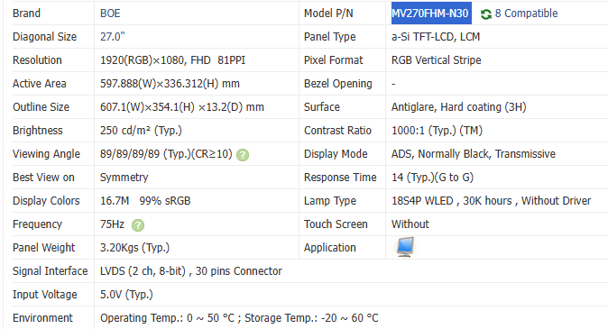Open the BOE brand link
This screenshot has width=608, height=329.
110,14
